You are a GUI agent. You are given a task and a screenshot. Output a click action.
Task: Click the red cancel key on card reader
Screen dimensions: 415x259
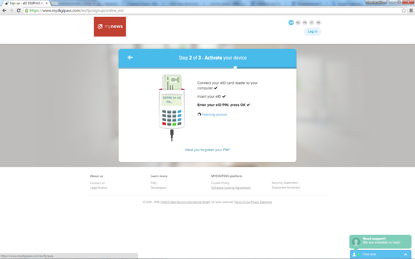point(164,124)
